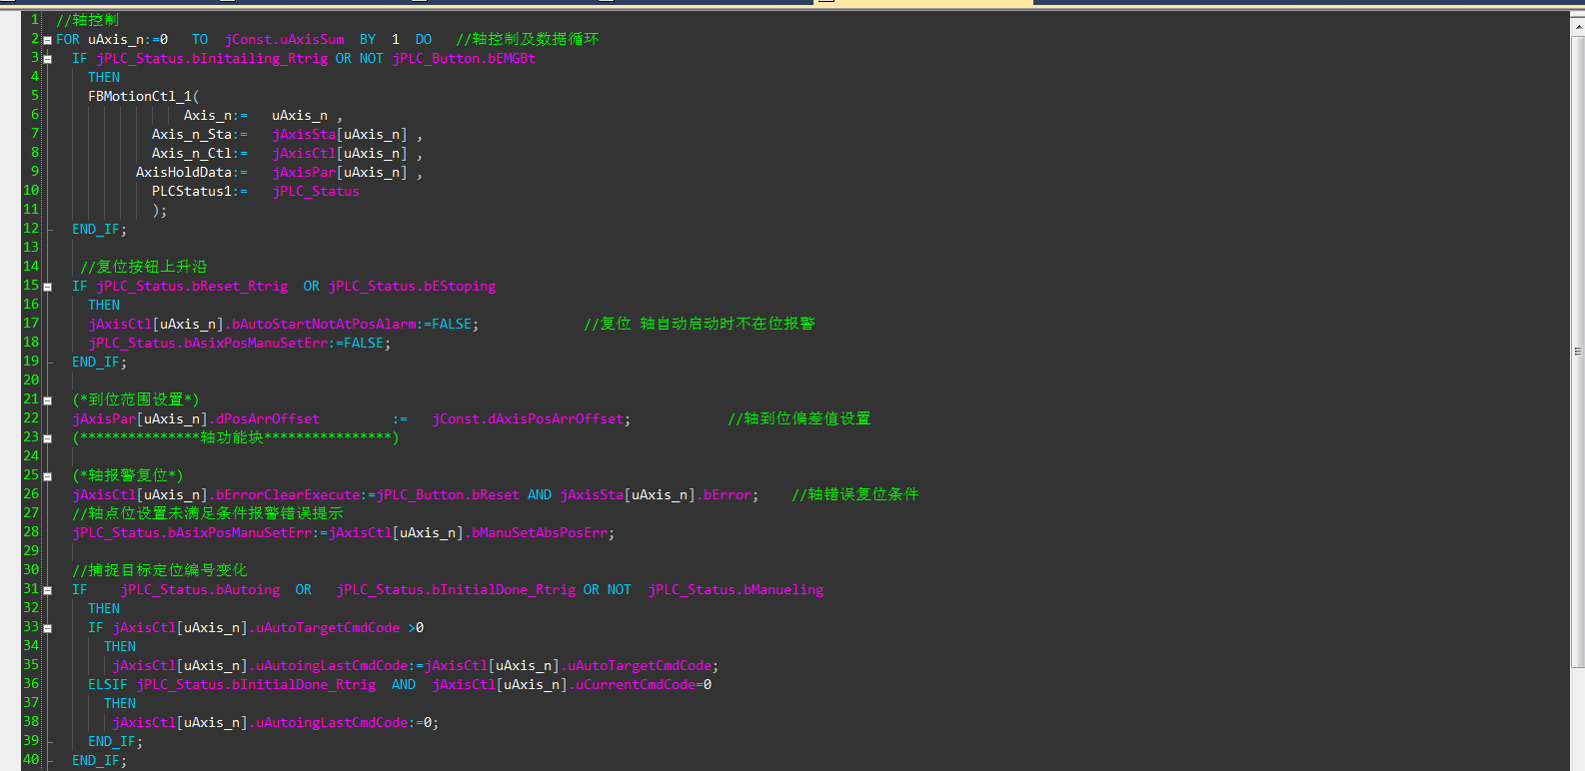Fold the comment block at line 25
Image resolution: width=1585 pixels, height=771 pixels.
[47, 476]
